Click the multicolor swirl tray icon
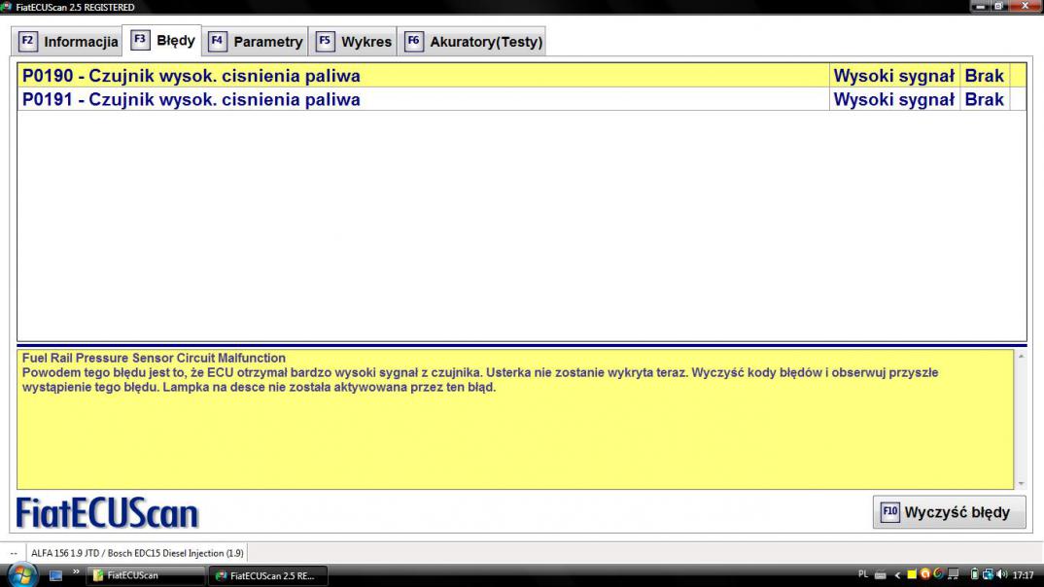 click(x=938, y=573)
